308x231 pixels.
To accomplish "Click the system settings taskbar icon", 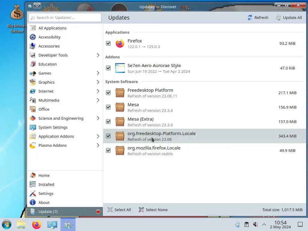I will (x=52, y=224).
